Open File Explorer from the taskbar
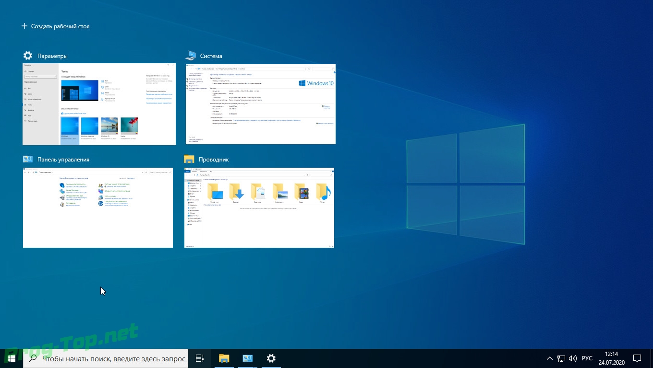The height and width of the screenshot is (368, 653). coord(224,358)
